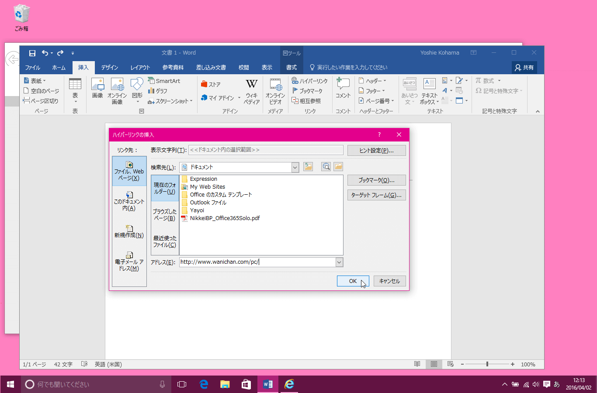This screenshot has height=393, width=597.
Task: Open オンライン画像 to search online pictures
Action: click(117, 91)
